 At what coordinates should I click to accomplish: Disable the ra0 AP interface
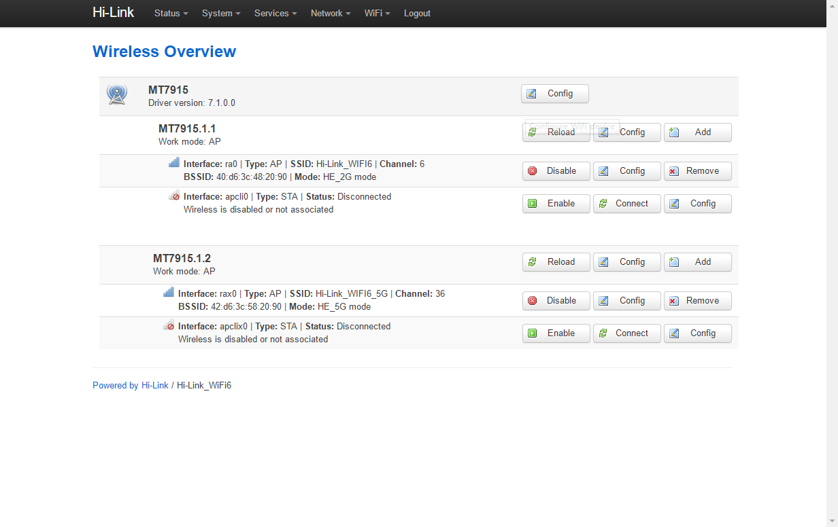point(556,171)
